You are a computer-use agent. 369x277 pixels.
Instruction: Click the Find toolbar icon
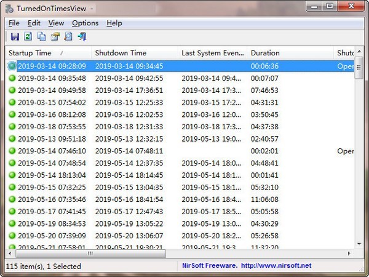click(68, 37)
